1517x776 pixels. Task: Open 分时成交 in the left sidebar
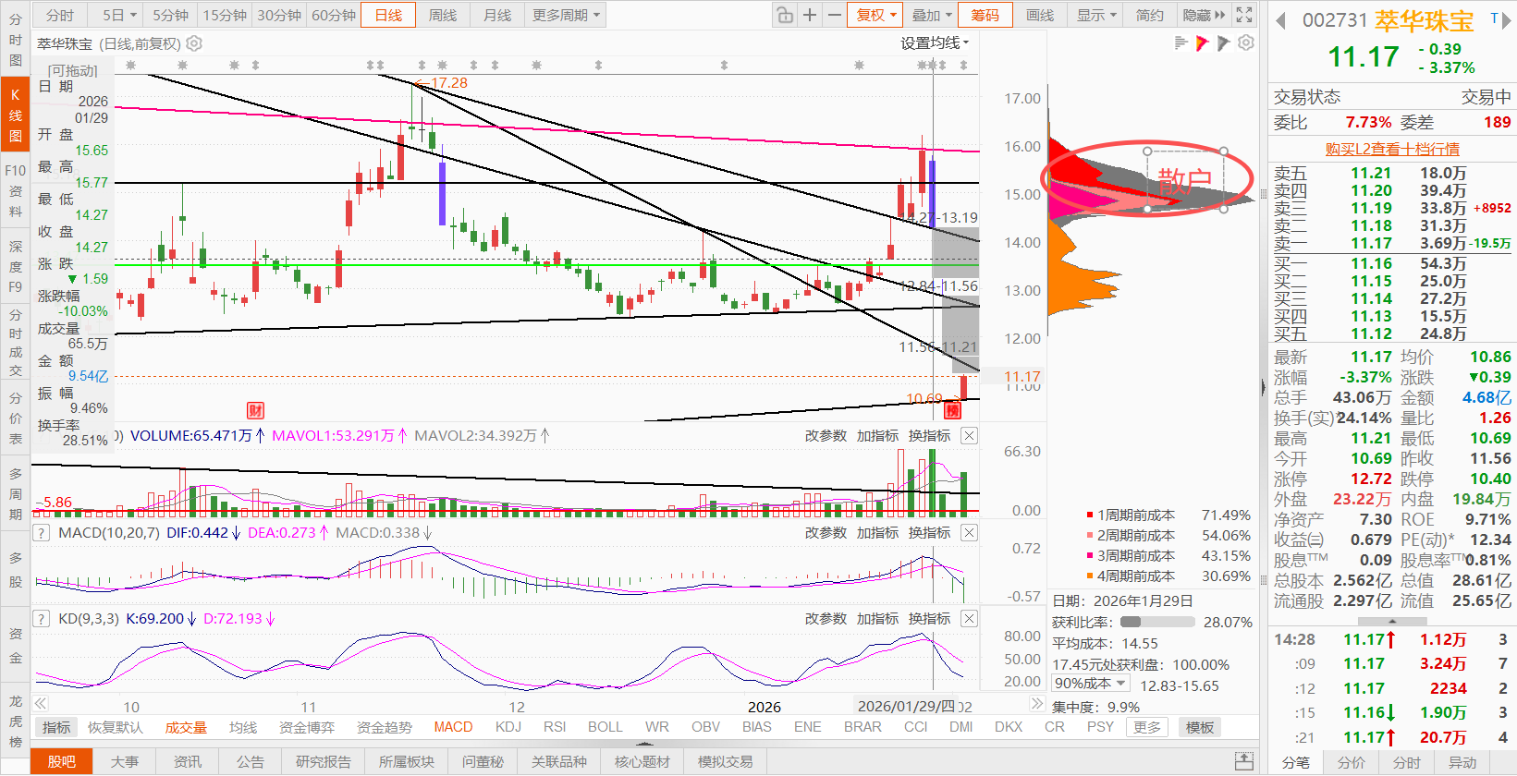pos(15,342)
